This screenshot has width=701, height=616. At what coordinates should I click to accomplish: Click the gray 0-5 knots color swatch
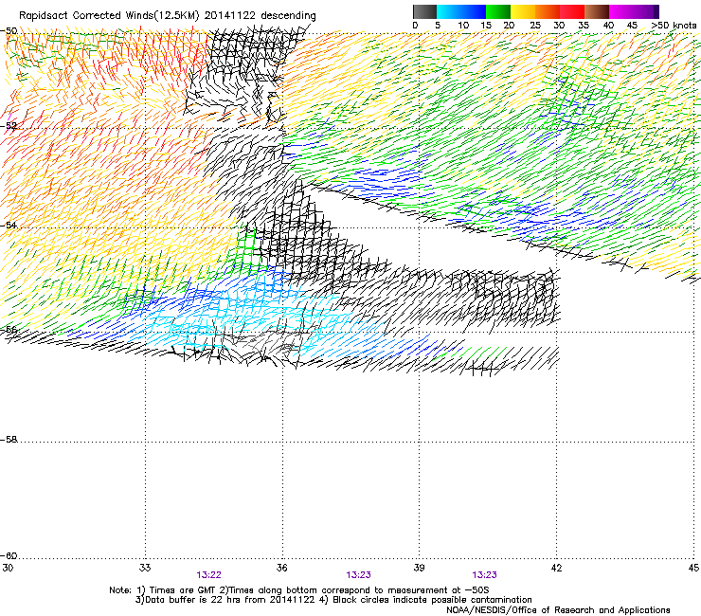[424, 11]
